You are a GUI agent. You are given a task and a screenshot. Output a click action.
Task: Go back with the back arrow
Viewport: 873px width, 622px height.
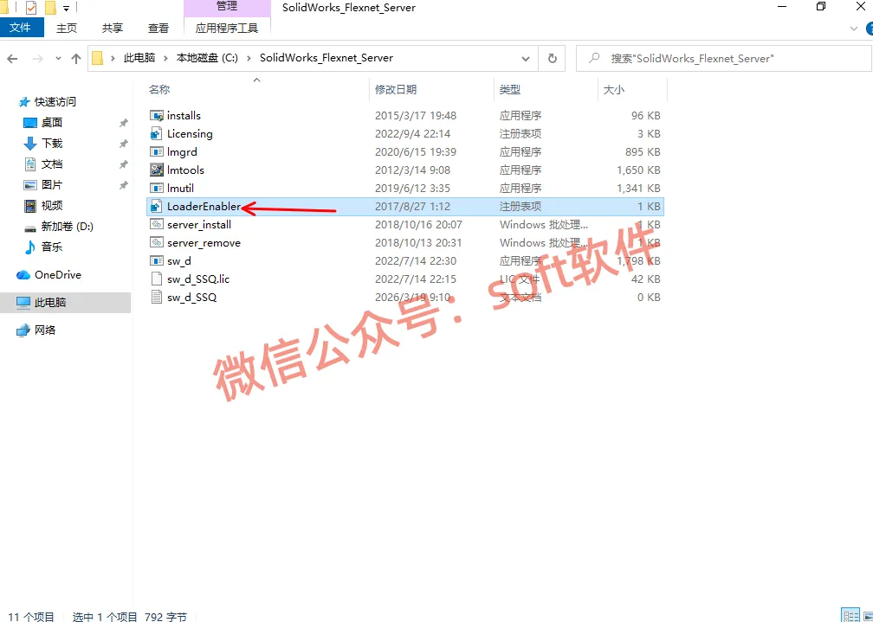[x=12, y=59]
